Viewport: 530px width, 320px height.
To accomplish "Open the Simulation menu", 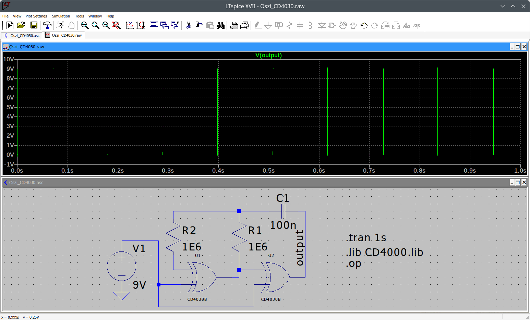I will click(x=61, y=16).
